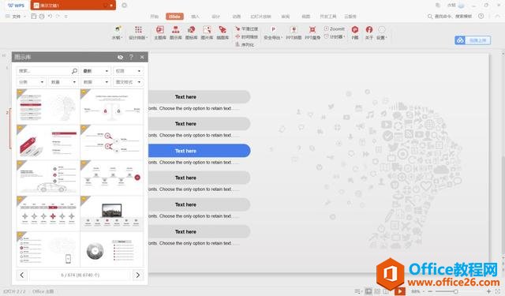Open the 图示库 diagram library icon
Image resolution: width=505 pixels, height=296 pixels.
(x=175, y=33)
